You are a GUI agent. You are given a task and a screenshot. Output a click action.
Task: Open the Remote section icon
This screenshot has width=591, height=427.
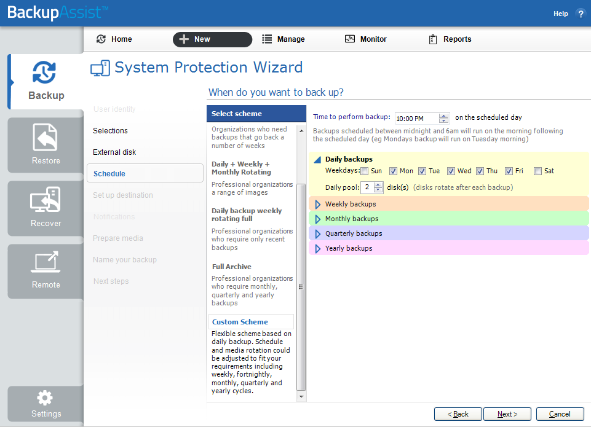pyautogui.click(x=46, y=261)
